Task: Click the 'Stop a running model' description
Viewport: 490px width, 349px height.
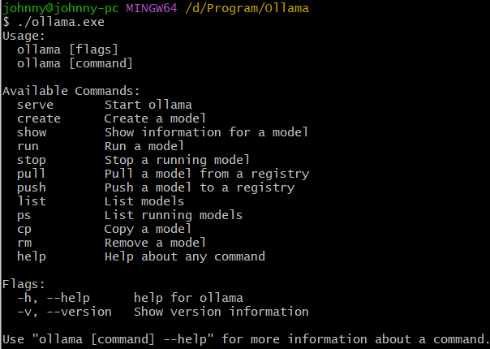Action: tap(177, 160)
